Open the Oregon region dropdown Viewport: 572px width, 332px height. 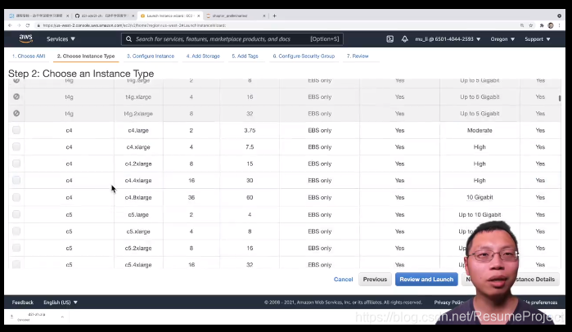[x=502, y=39]
